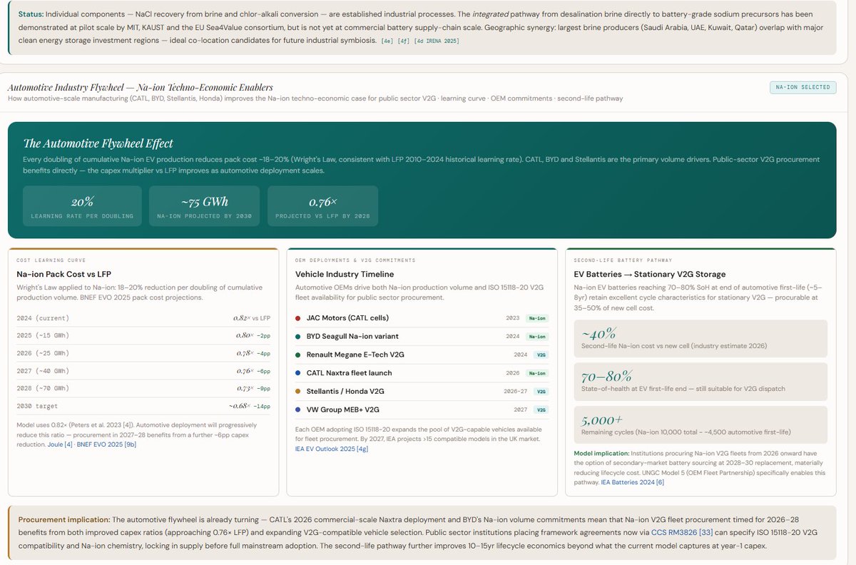The image size is (856, 565).
Task: Click the SECOND-LIFE BATTERY PATHWAY label
Action: tap(622, 260)
